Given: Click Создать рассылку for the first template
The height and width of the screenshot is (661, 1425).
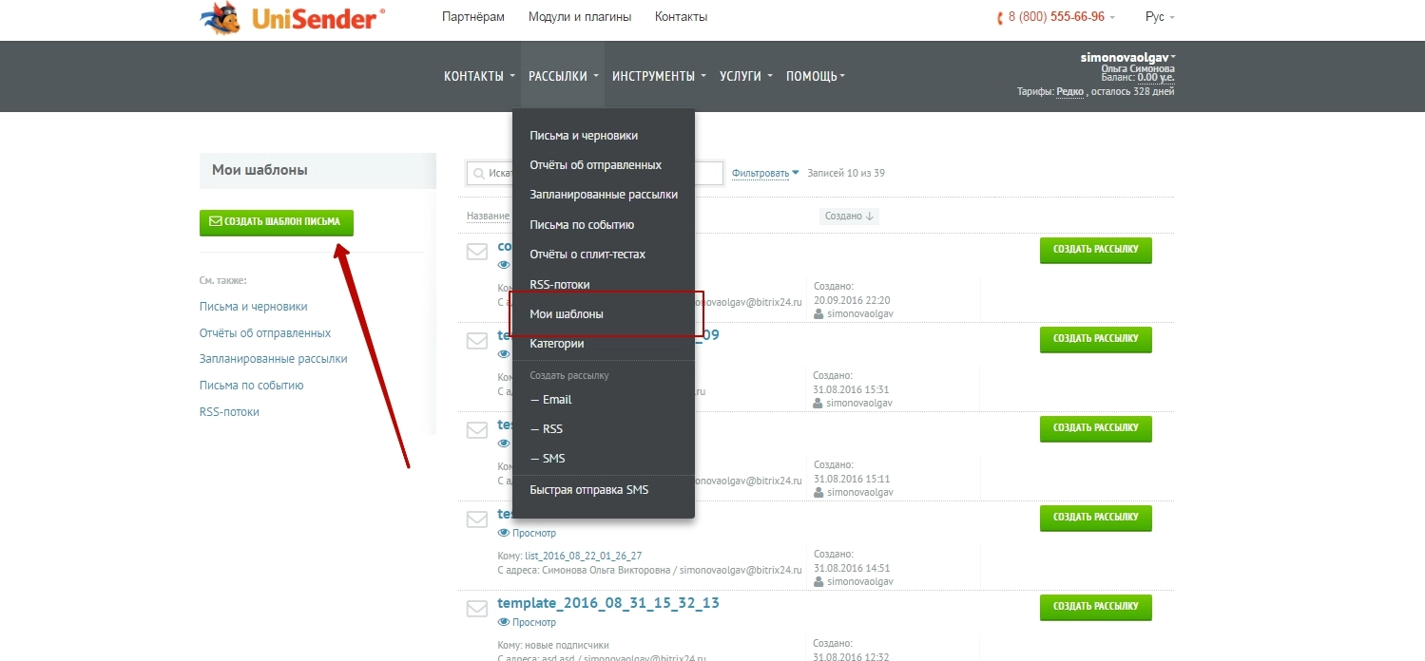Looking at the screenshot, I should coord(1095,251).
